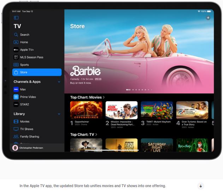Click the Apple TV+ logo icon
The height and width of the screenshot is (191, 223).
click(x=16, y=50)
